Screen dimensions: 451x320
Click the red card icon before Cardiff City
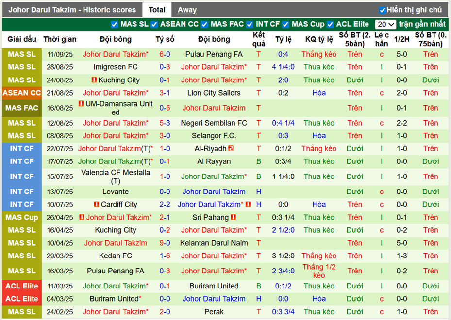pyautogui.click(x=97, y=204)
